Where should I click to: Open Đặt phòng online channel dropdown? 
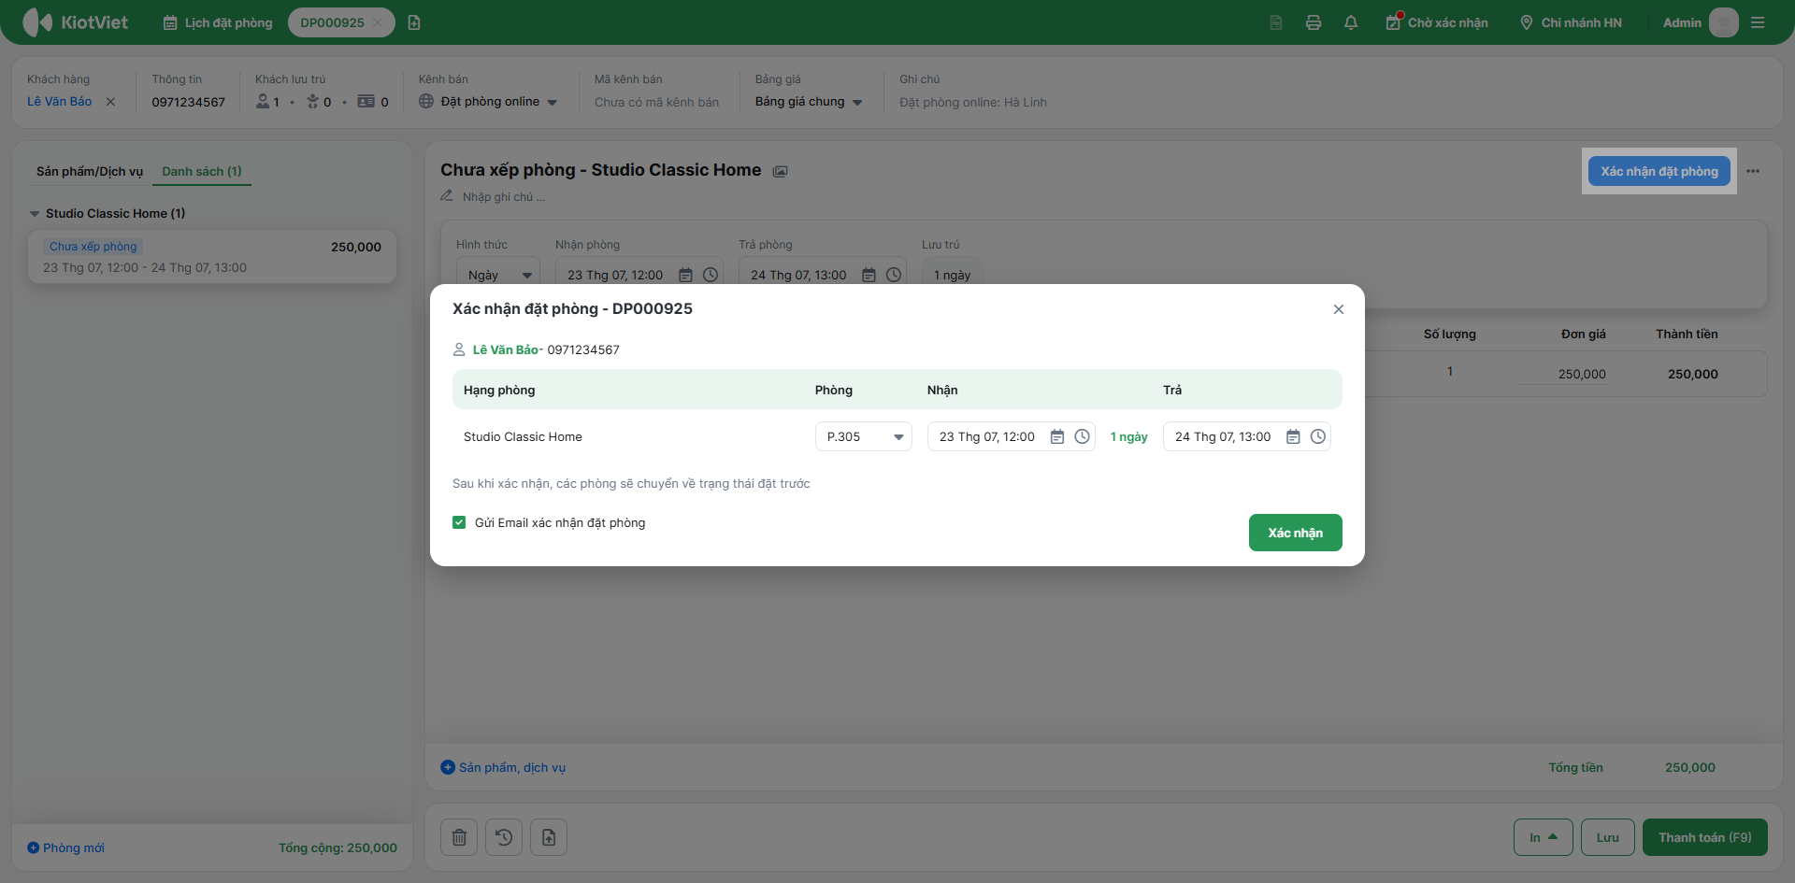[x=488, y=102]
